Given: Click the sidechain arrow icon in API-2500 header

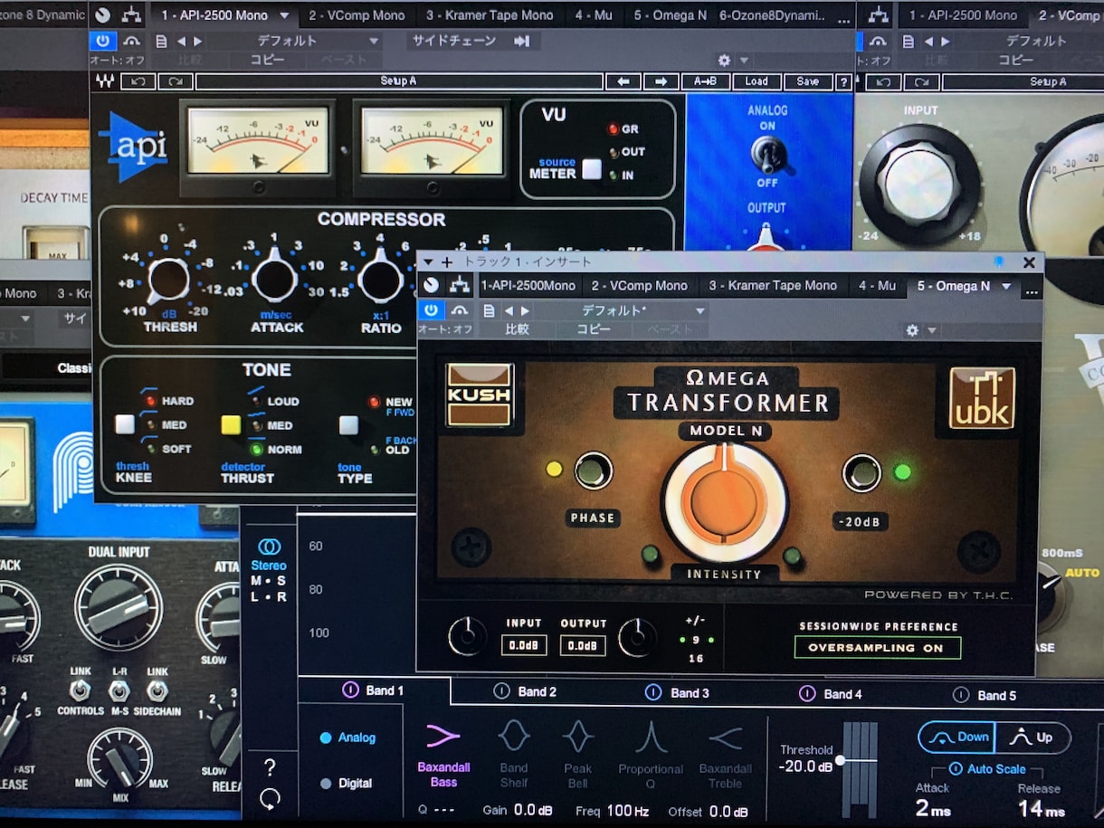Looking at the screenshot, I should 521,41.
